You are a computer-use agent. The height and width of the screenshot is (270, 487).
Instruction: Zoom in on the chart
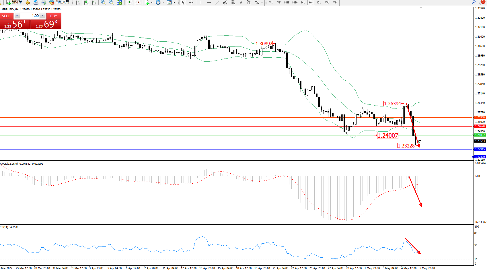[x=103, y=2]
